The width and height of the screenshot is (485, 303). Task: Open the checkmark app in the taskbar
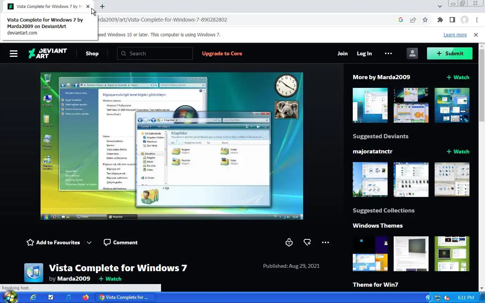click(x=51, y=297)
